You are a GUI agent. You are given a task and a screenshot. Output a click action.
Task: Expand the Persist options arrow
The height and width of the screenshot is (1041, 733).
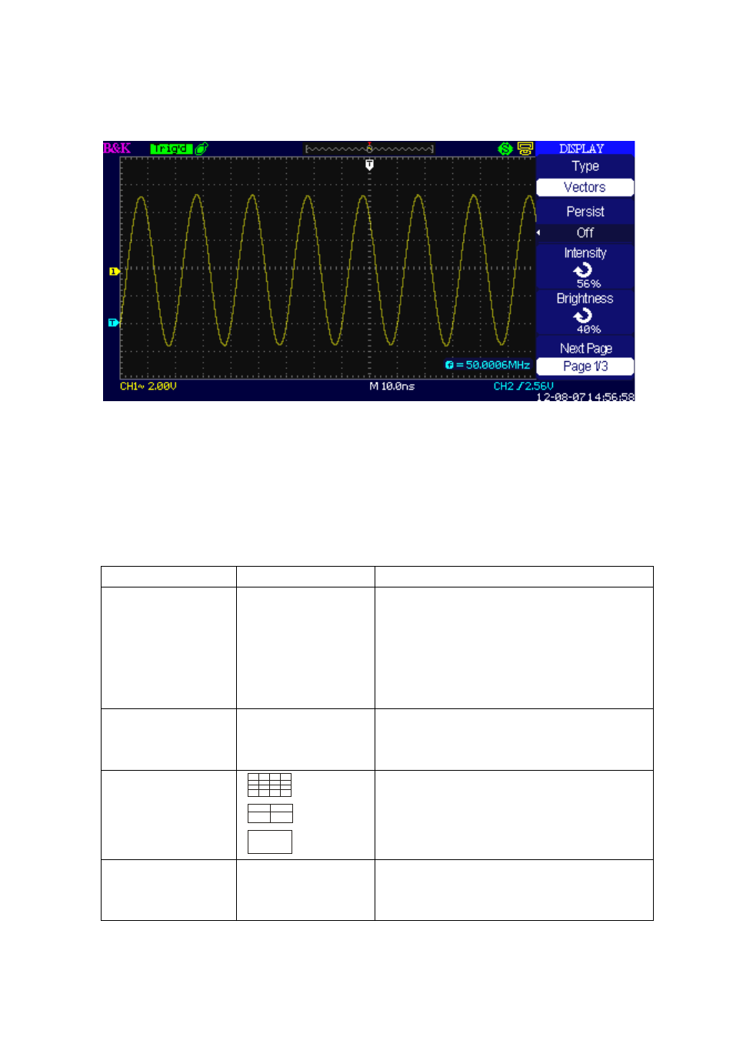538,233
